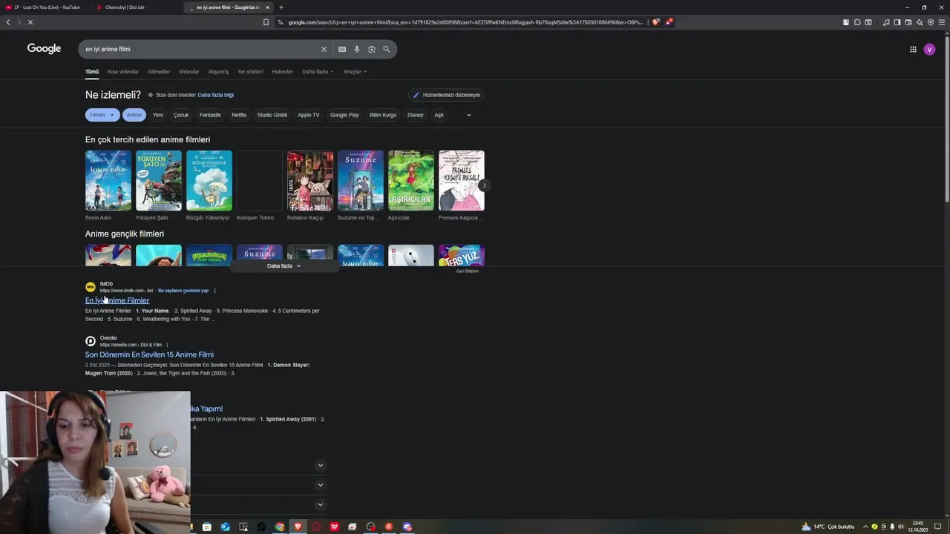This screenshot has height=534, width=950.
Task: Open the notification center icon
Action: click(937, 527)
